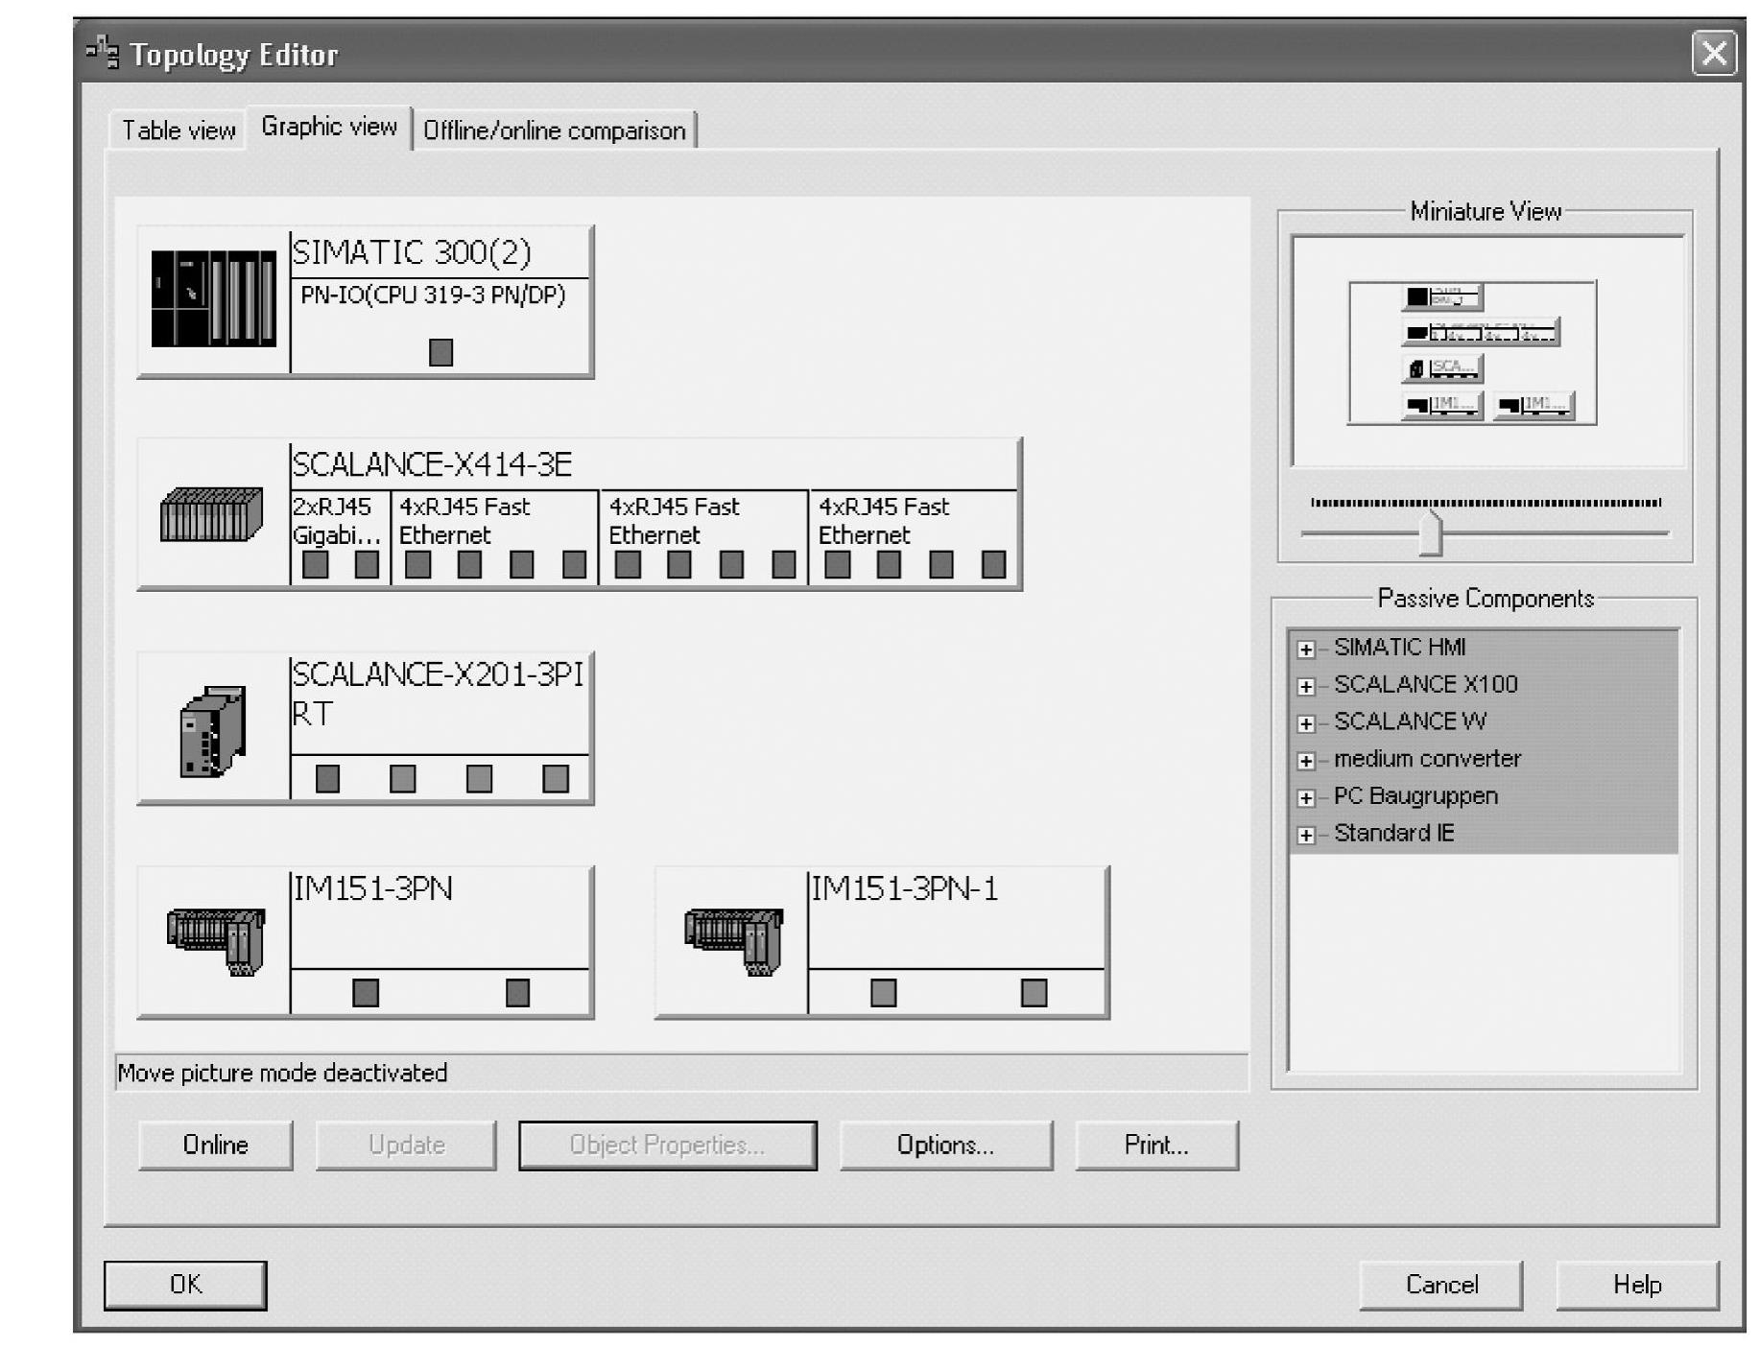The image size is (1760, 1347).
Task: Select first port of IM151-3PN
Action: [x=365, y=992]
